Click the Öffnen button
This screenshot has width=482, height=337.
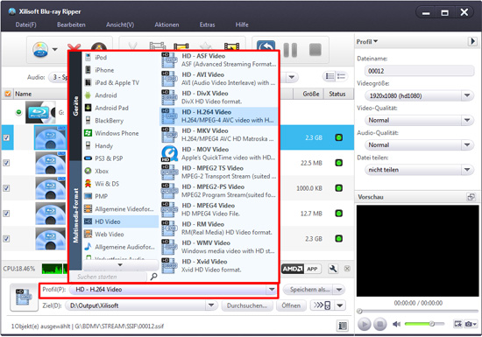coord(291,305)
